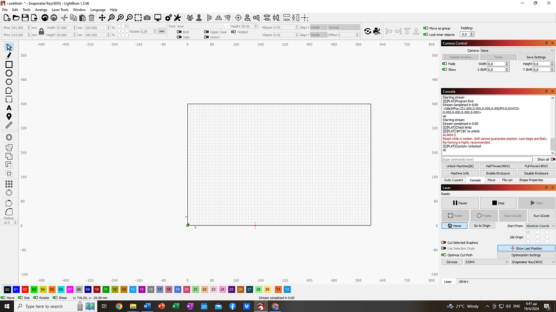556x312 pixels.
Task: Select the red 02 layer swatch
Action: (25, 289)
